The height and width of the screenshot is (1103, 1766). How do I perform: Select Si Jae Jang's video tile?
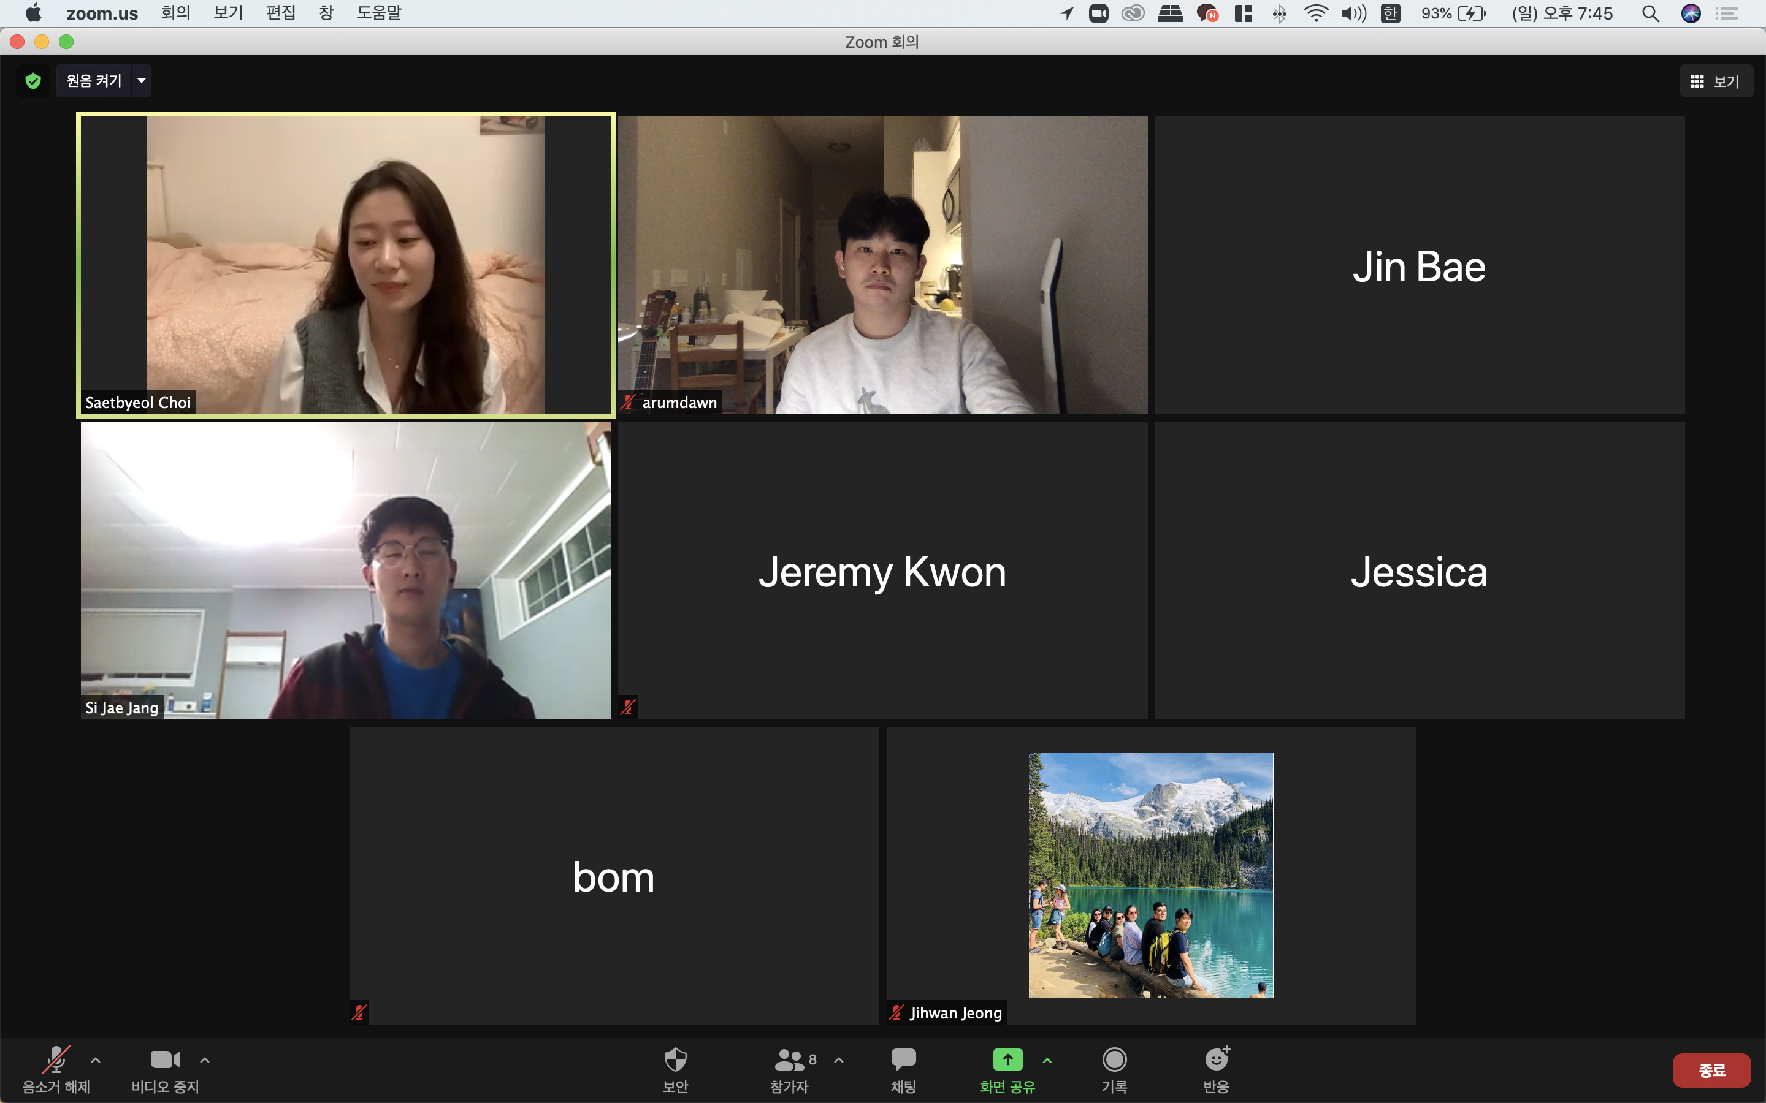click(346, 570)
